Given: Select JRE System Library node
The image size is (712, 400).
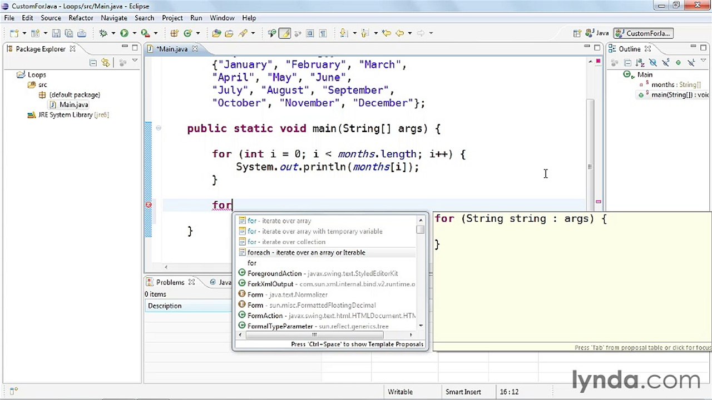Looking at the screenshot, I should [68, 114].
